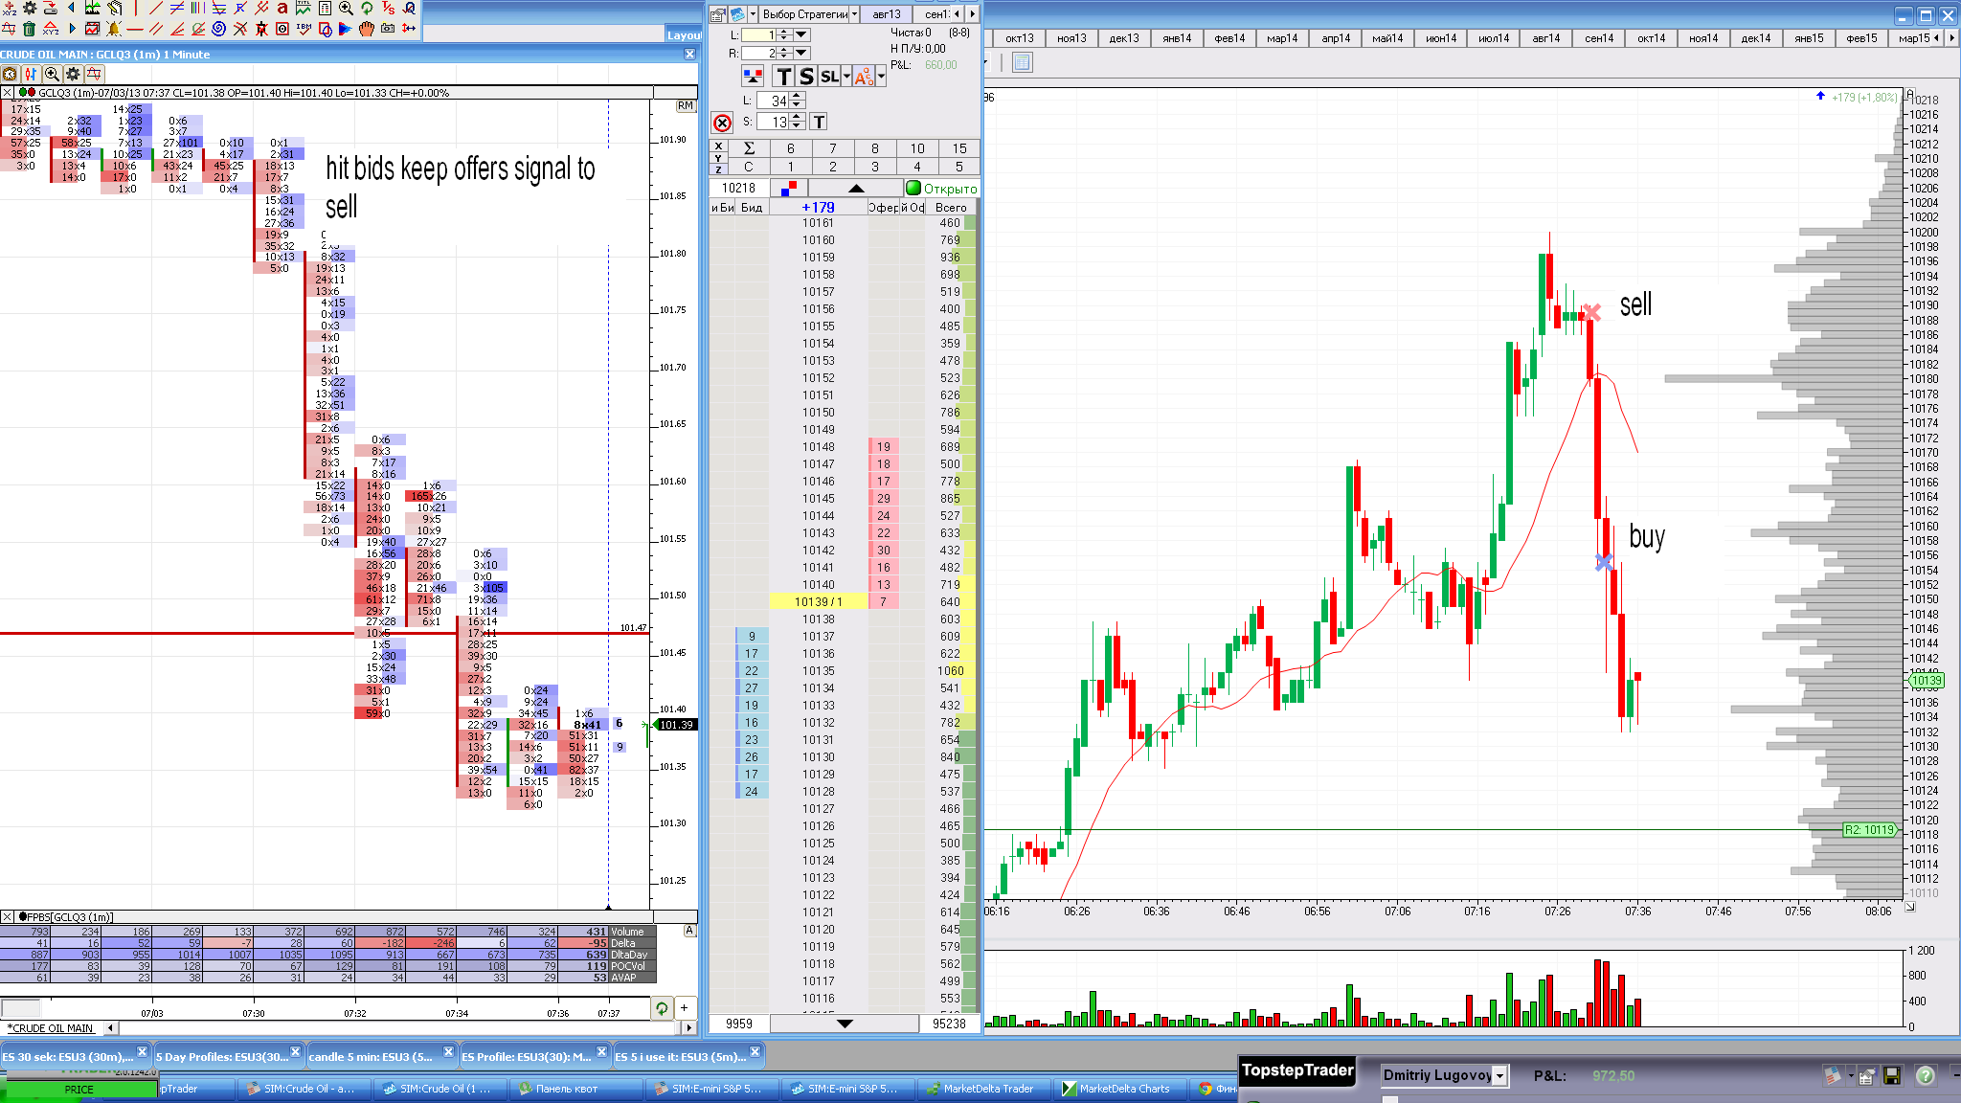Click the SL stop-loss button

[829, 77]
